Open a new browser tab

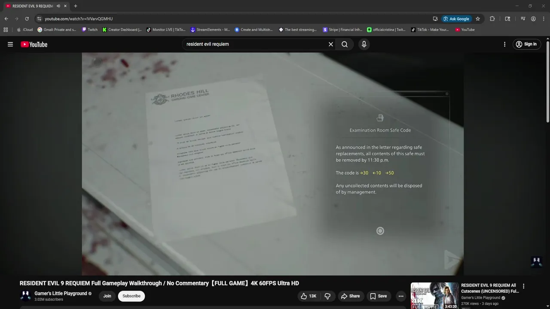coord(76,6)
